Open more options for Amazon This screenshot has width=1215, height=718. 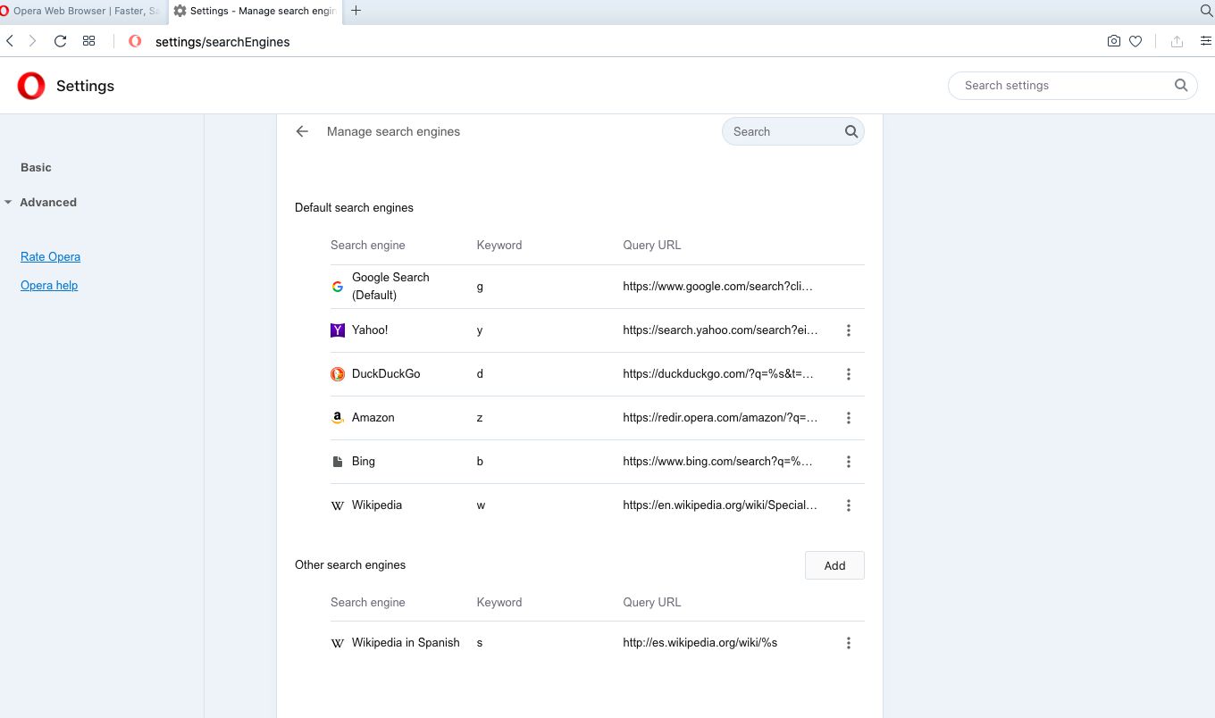tap(849, 418)
